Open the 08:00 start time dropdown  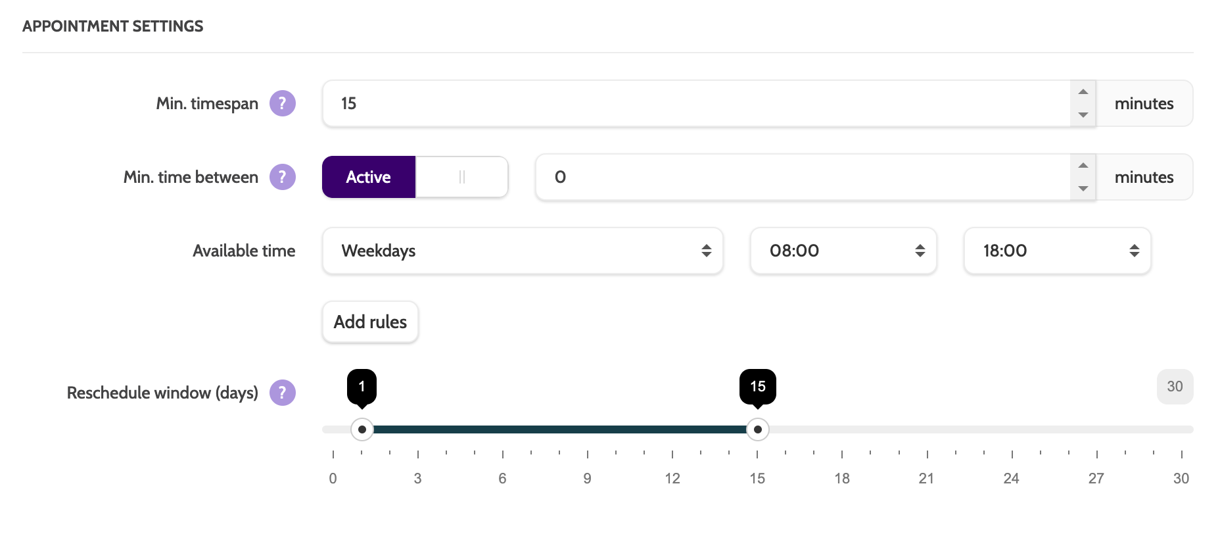(843, 251)
